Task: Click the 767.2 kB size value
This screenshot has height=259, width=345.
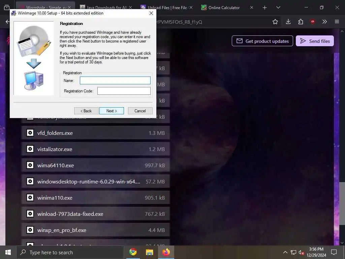Action: point(155,214)
